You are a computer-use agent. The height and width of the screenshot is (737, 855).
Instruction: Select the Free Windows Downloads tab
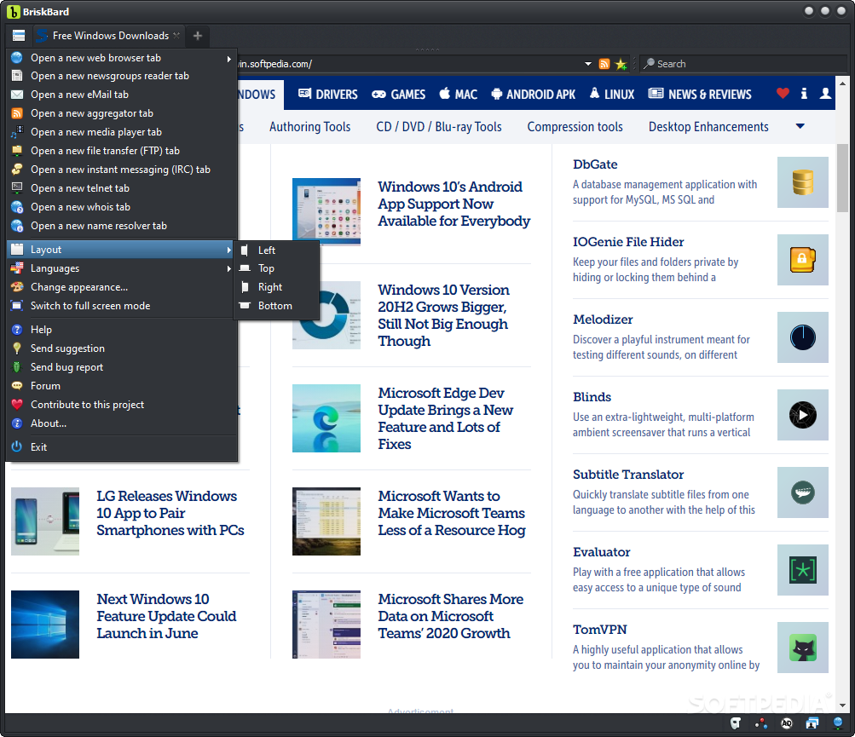pyautogui.click(x=109, y=36)
